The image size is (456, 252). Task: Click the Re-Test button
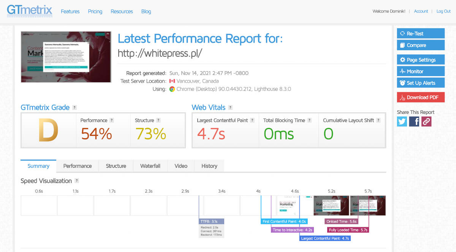coord(421,33)
